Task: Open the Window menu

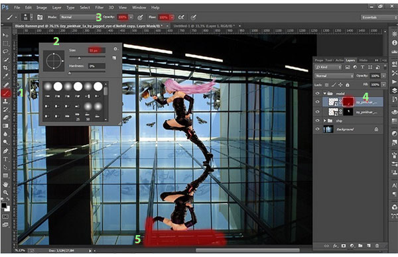Action: [139, 7]
